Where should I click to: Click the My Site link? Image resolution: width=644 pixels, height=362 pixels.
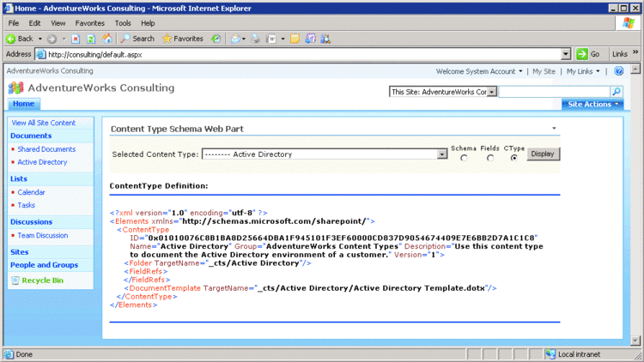[x=544, y=71]
